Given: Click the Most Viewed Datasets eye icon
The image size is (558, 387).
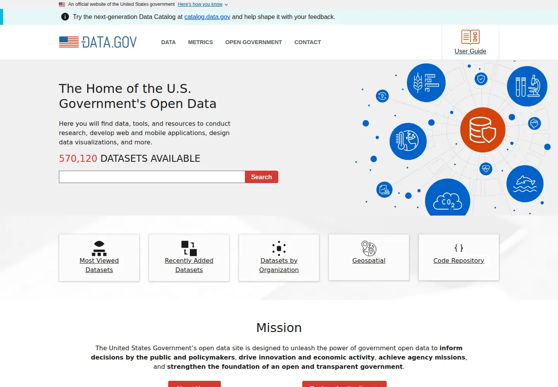Looking at the screenshot, I should tap(99, 248).
